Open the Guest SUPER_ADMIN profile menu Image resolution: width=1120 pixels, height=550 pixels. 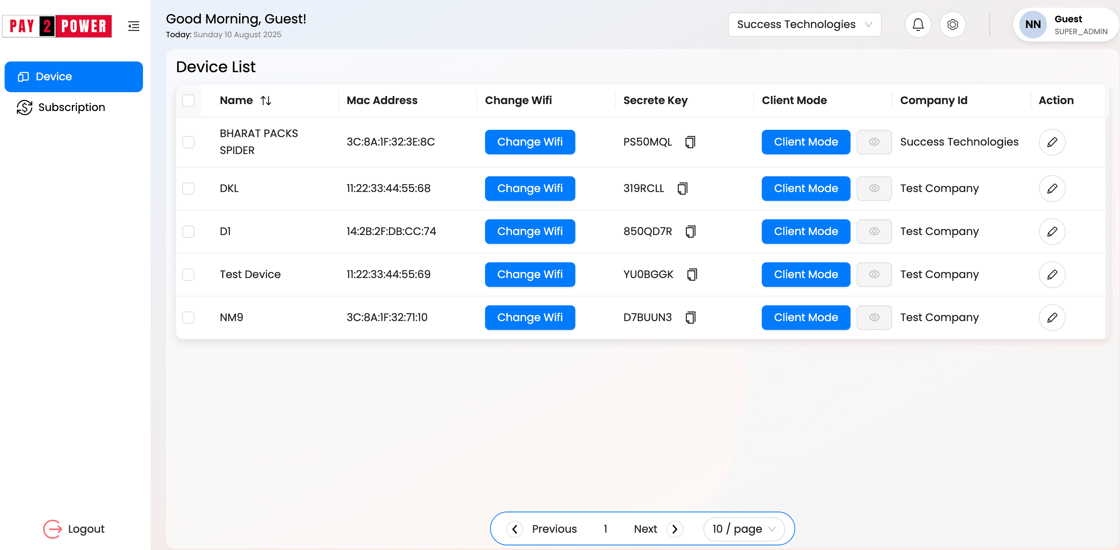tap(1065, 25)
